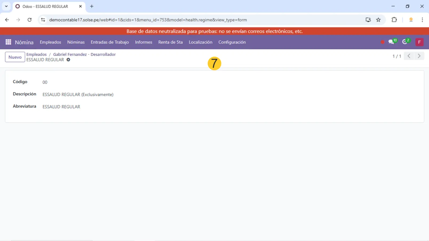Expand the Informes menu
This screenshot has height=241, width=429.
(143, 42)
